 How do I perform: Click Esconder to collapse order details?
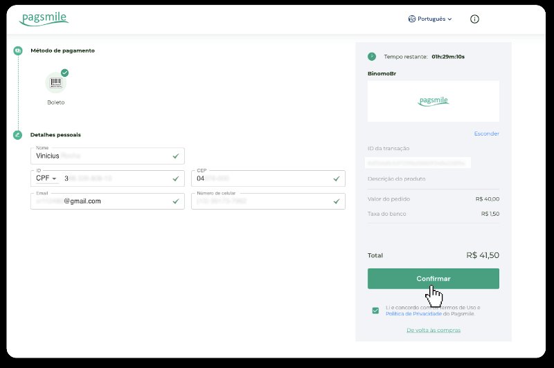point(486,134)
